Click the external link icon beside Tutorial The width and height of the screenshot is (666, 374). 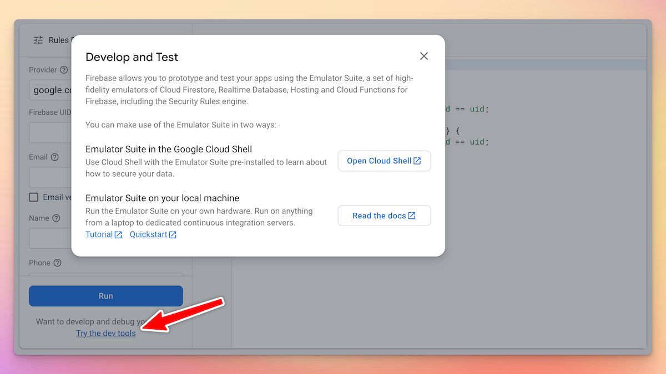point(118,235)
